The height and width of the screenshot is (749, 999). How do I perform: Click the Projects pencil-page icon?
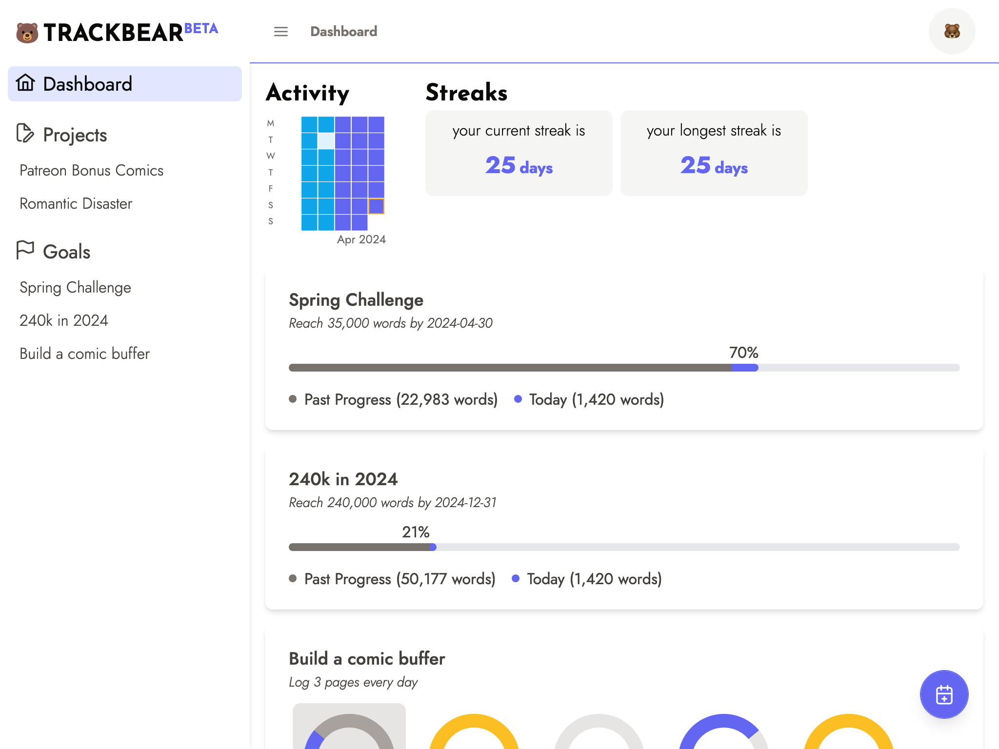[x=25, y=134]
